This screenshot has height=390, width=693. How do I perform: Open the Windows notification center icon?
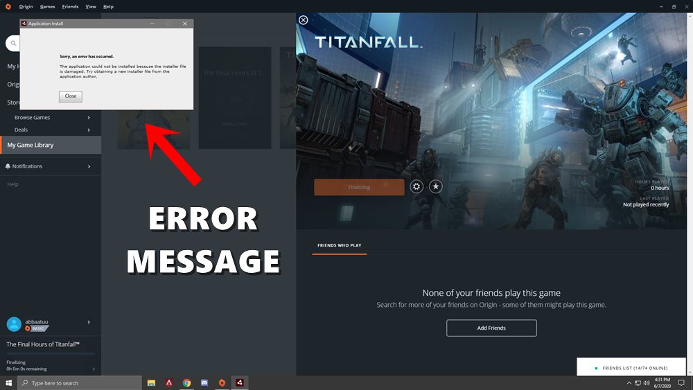[x=681, y=383]
